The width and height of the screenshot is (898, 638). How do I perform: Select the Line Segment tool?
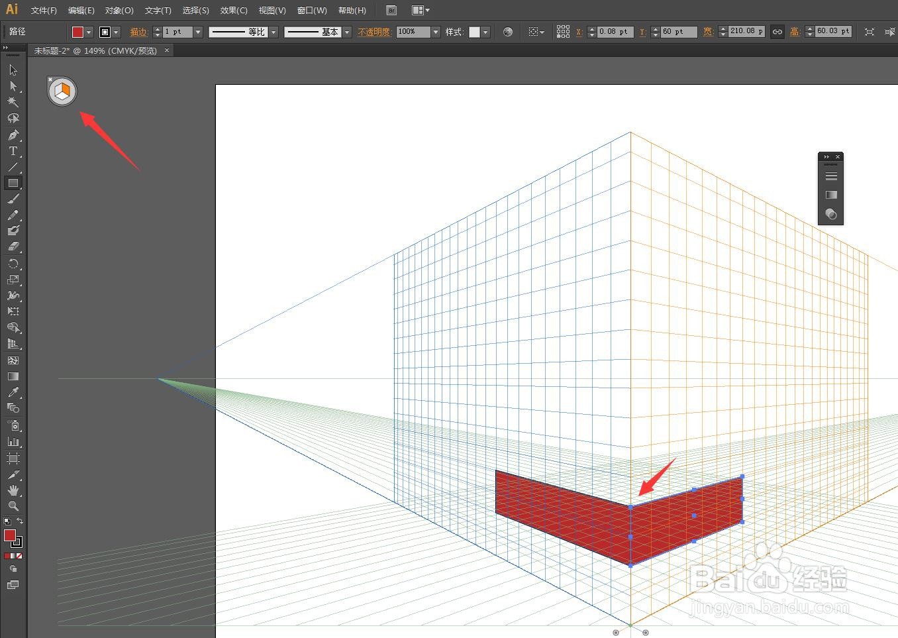[13, 167]
